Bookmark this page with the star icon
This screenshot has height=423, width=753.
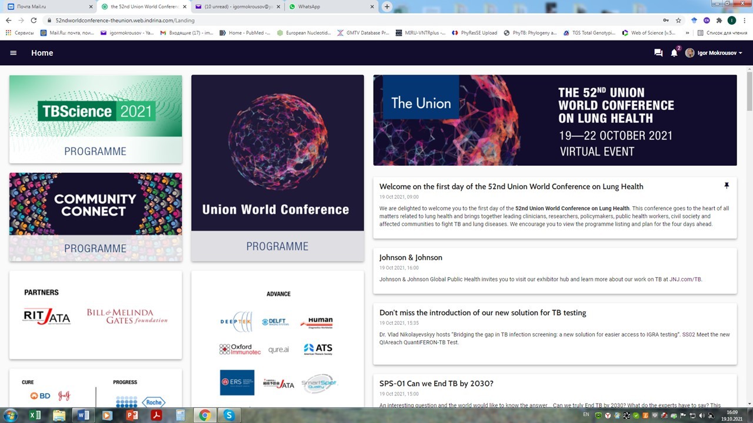tap(678, 20)
